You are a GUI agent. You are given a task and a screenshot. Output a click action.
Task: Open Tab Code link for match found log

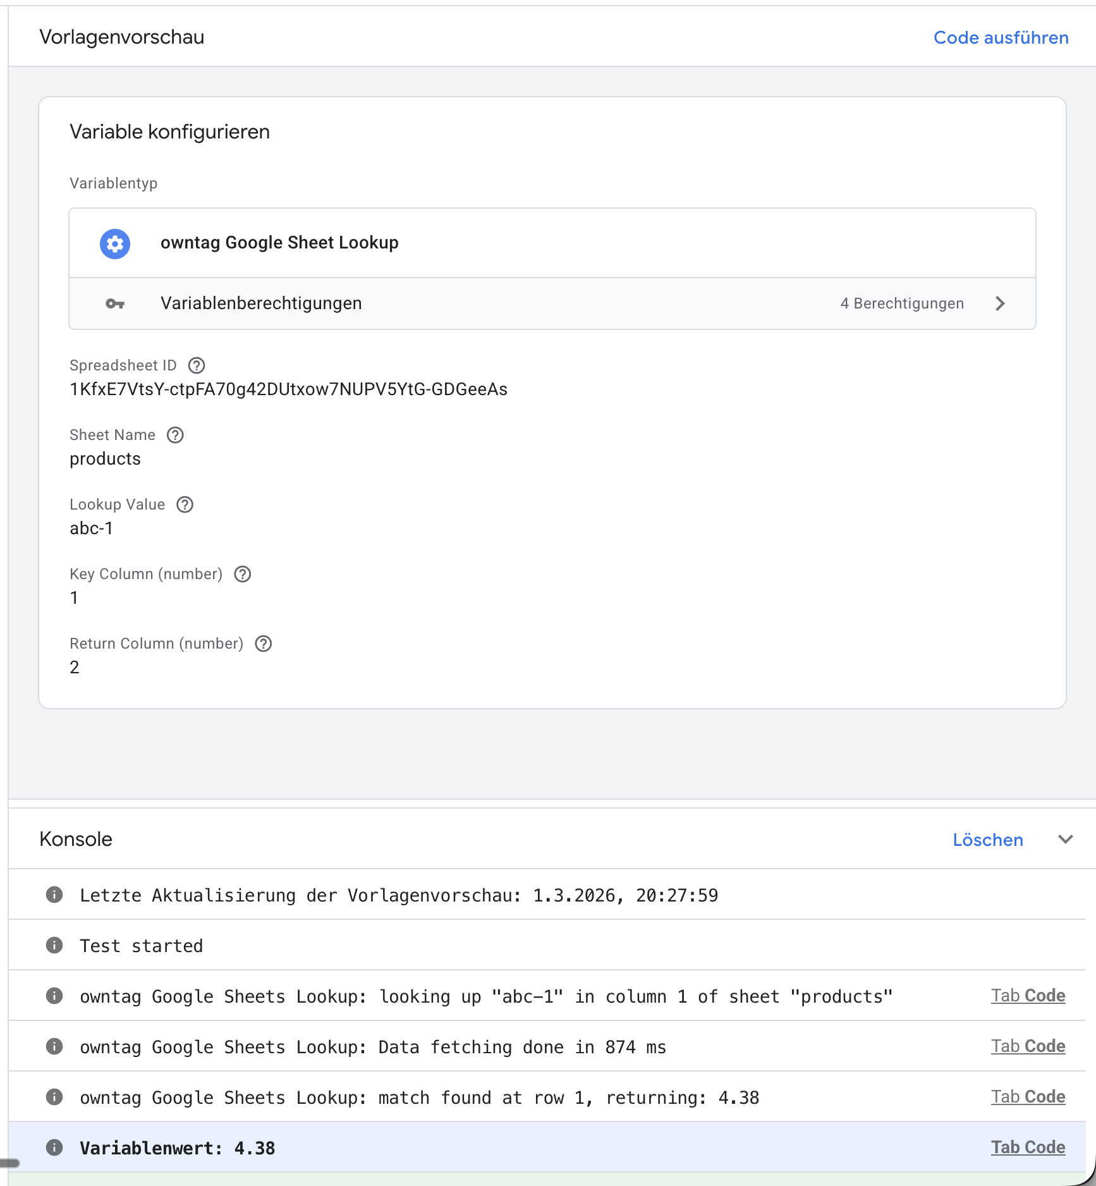[x=1028, y=1097]
